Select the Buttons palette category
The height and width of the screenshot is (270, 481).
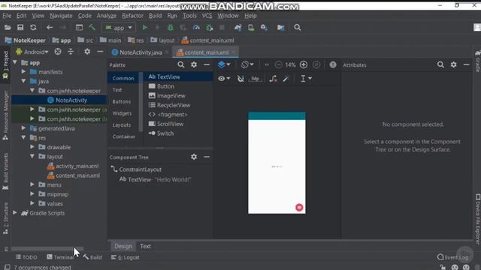[122, 102]
